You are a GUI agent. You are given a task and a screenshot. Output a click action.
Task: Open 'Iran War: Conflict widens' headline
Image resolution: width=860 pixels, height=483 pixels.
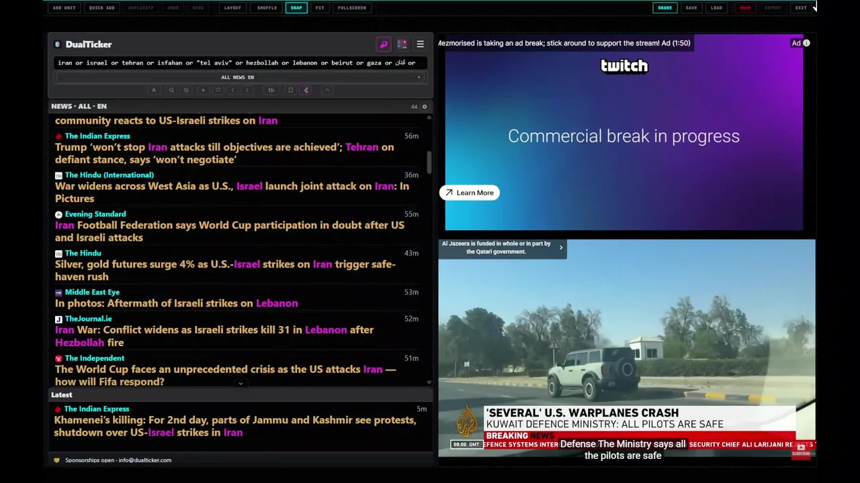tap(214, 336)
